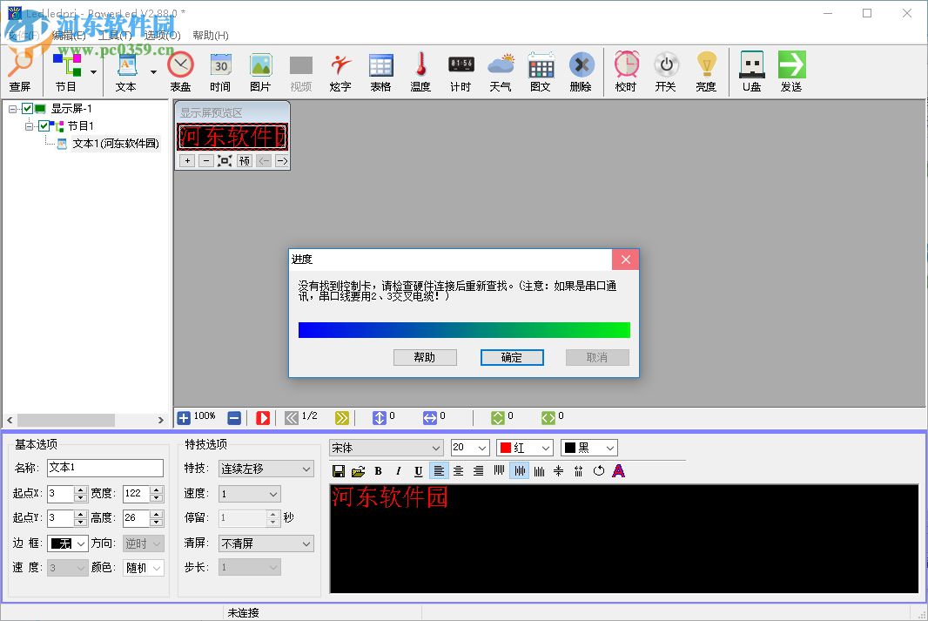Image resolution: width=928 pixels, height=621 pixels.
Task: Select the 表盘 (Clock dial) tool
Action: (x=179, y=70)
